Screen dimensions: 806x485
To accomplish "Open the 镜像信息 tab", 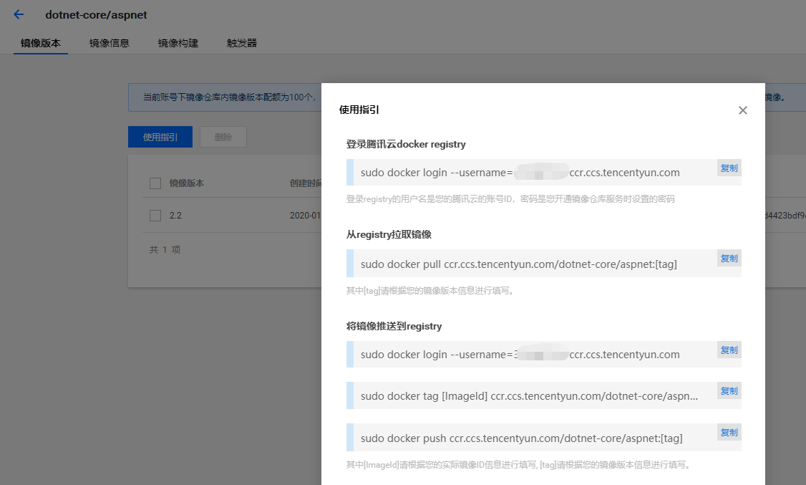I will click(110, 43).
